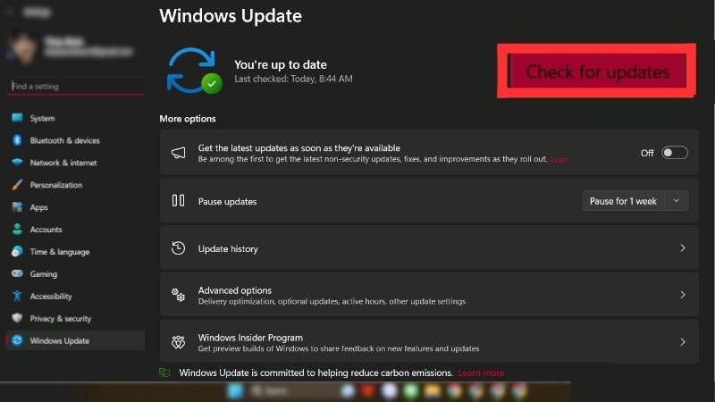Click the user profile avatar

(x=22, y=48)
